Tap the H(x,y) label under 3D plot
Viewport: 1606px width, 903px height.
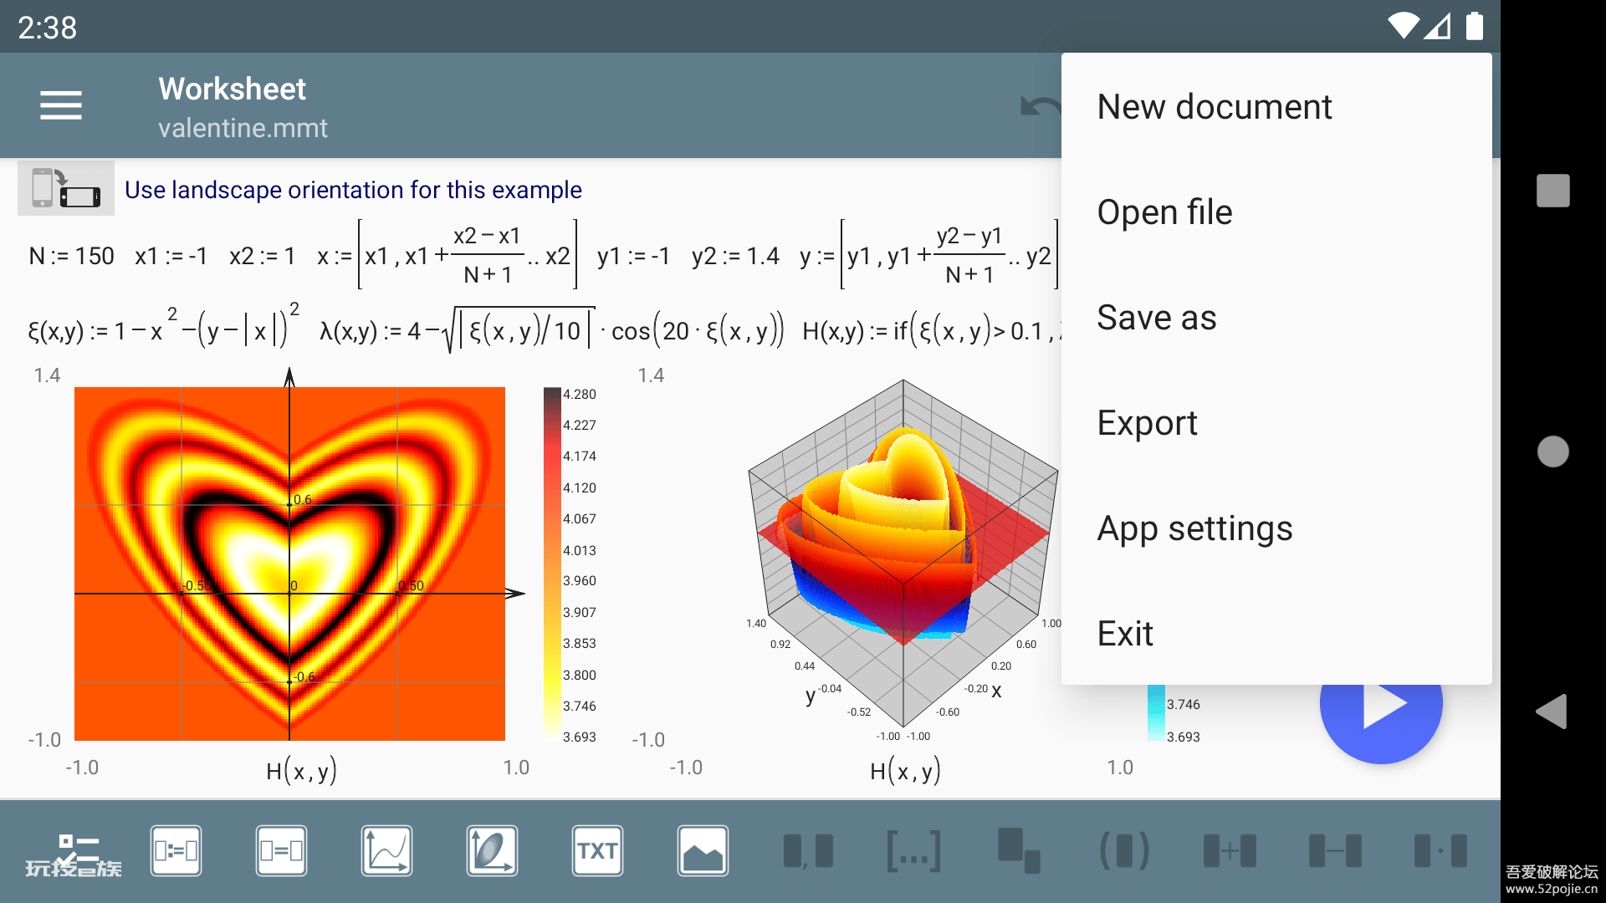coord(905,770)
